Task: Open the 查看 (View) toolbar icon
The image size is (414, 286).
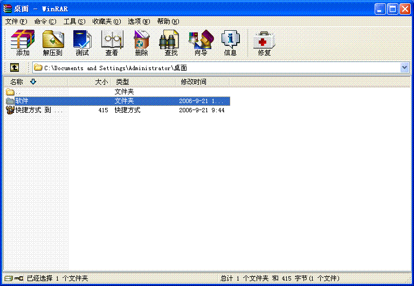Action: (112, 43)
